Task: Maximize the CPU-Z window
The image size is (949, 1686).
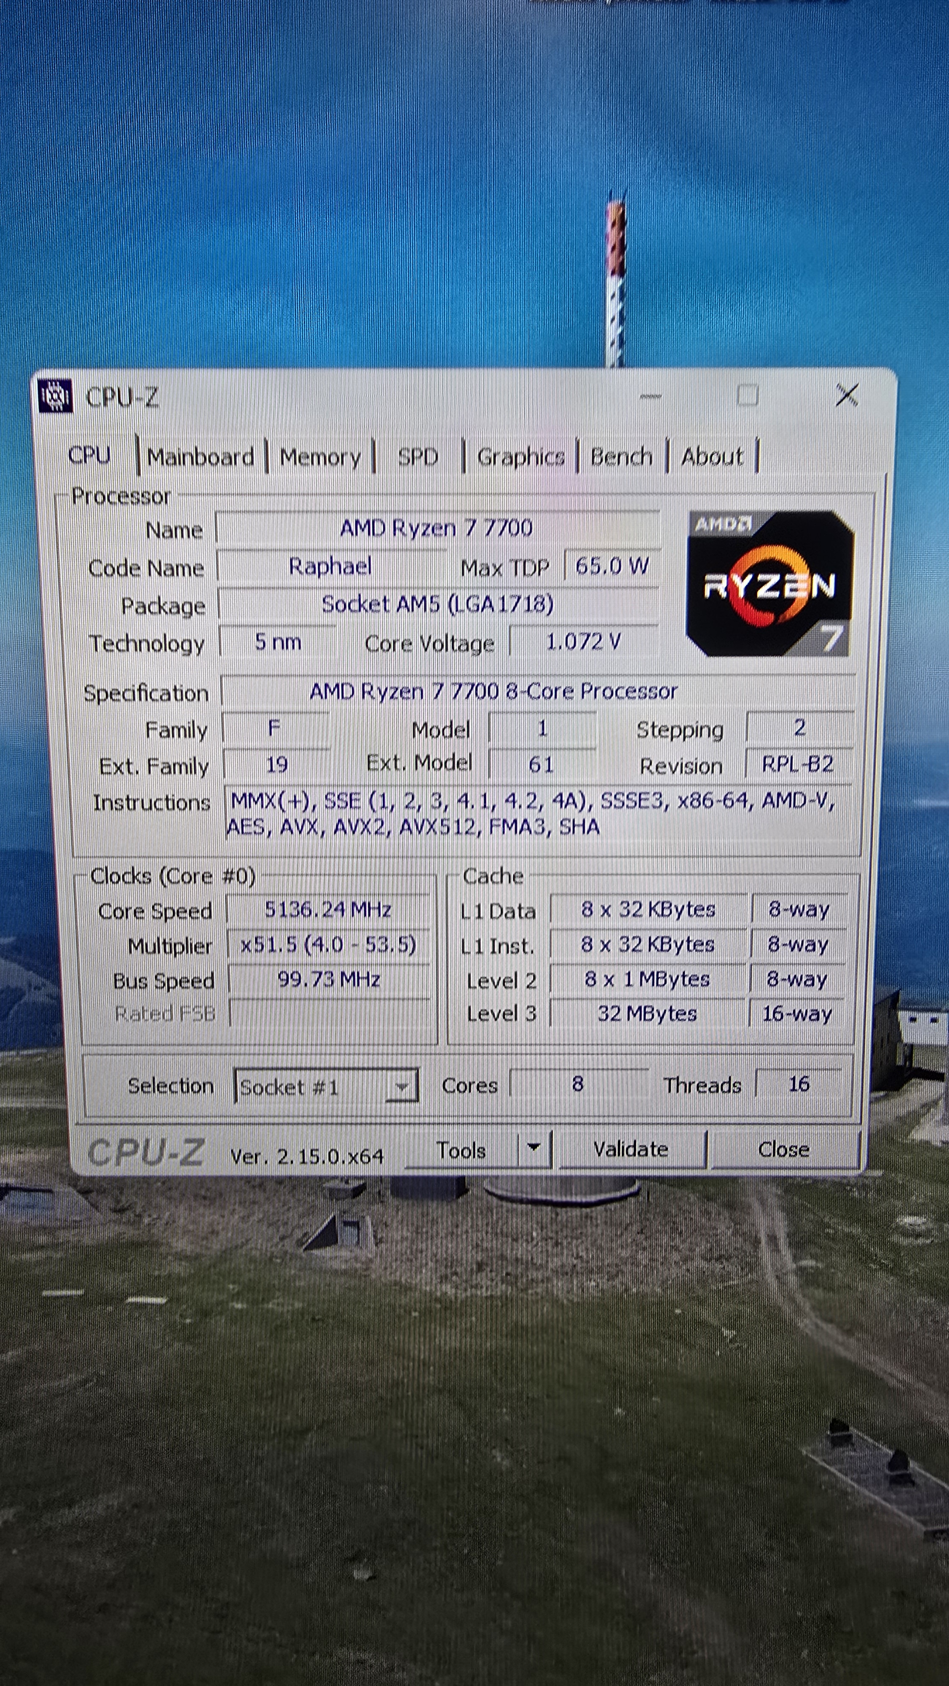Action: coord(747,395)
